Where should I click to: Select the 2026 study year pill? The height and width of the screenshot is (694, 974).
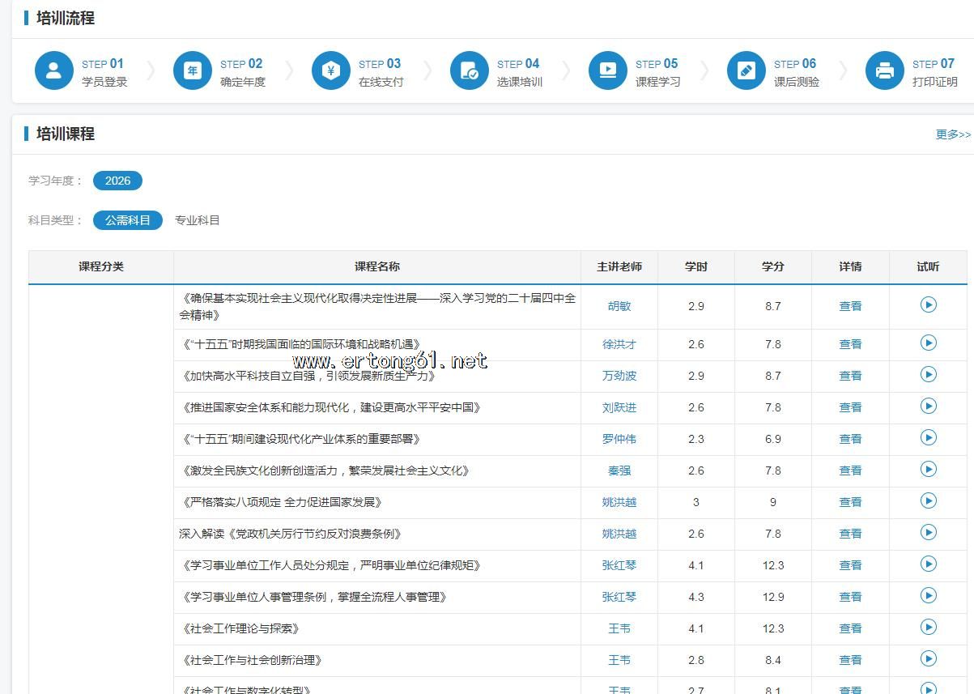pos(117,181)
